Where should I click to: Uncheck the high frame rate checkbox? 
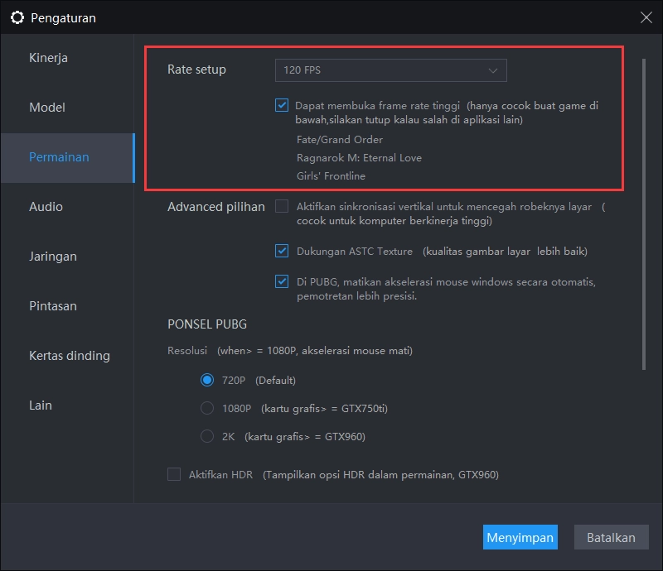[282, 106]
